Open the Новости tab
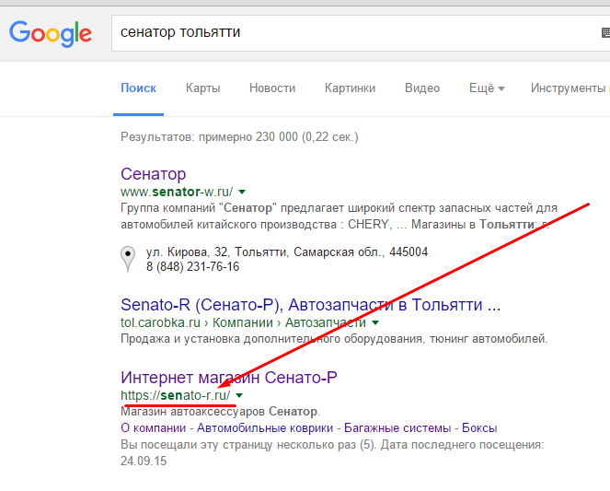Screen dimensions: 610x491 coord(272,88)
